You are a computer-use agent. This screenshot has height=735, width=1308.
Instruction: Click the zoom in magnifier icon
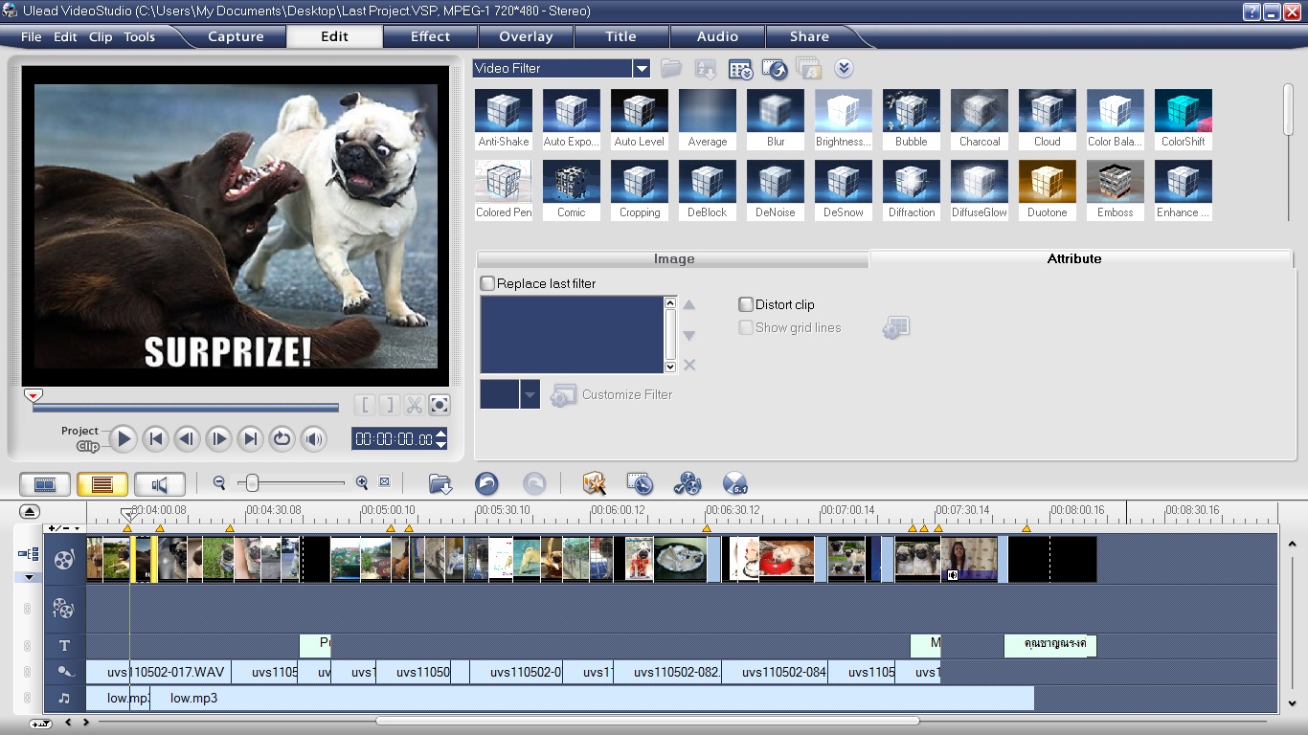pos(362,483)
